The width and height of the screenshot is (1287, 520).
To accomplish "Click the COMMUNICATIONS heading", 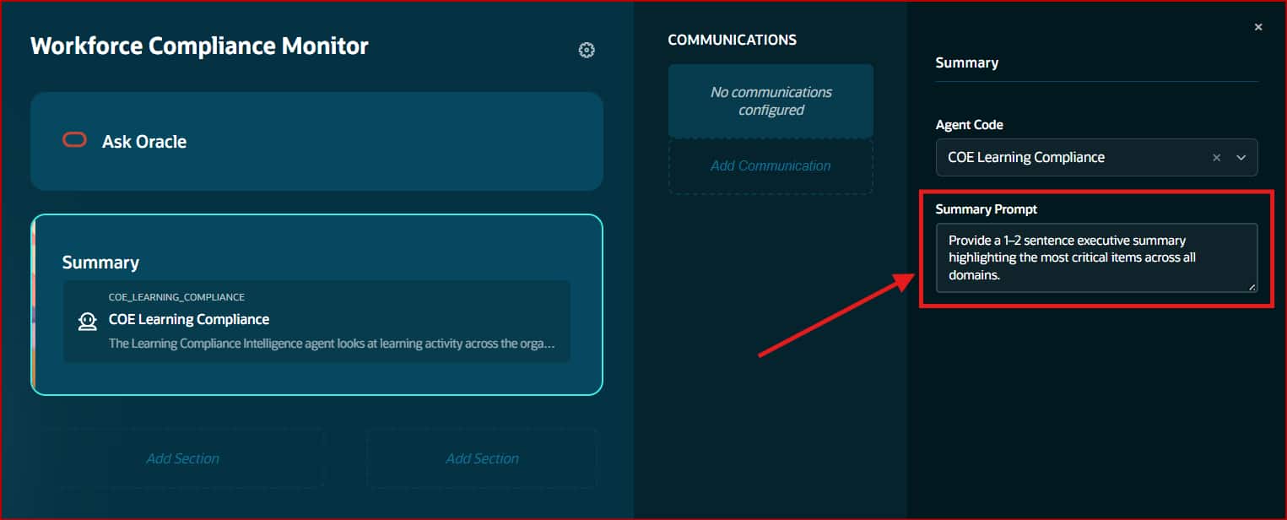I will [x=732, y=40].
